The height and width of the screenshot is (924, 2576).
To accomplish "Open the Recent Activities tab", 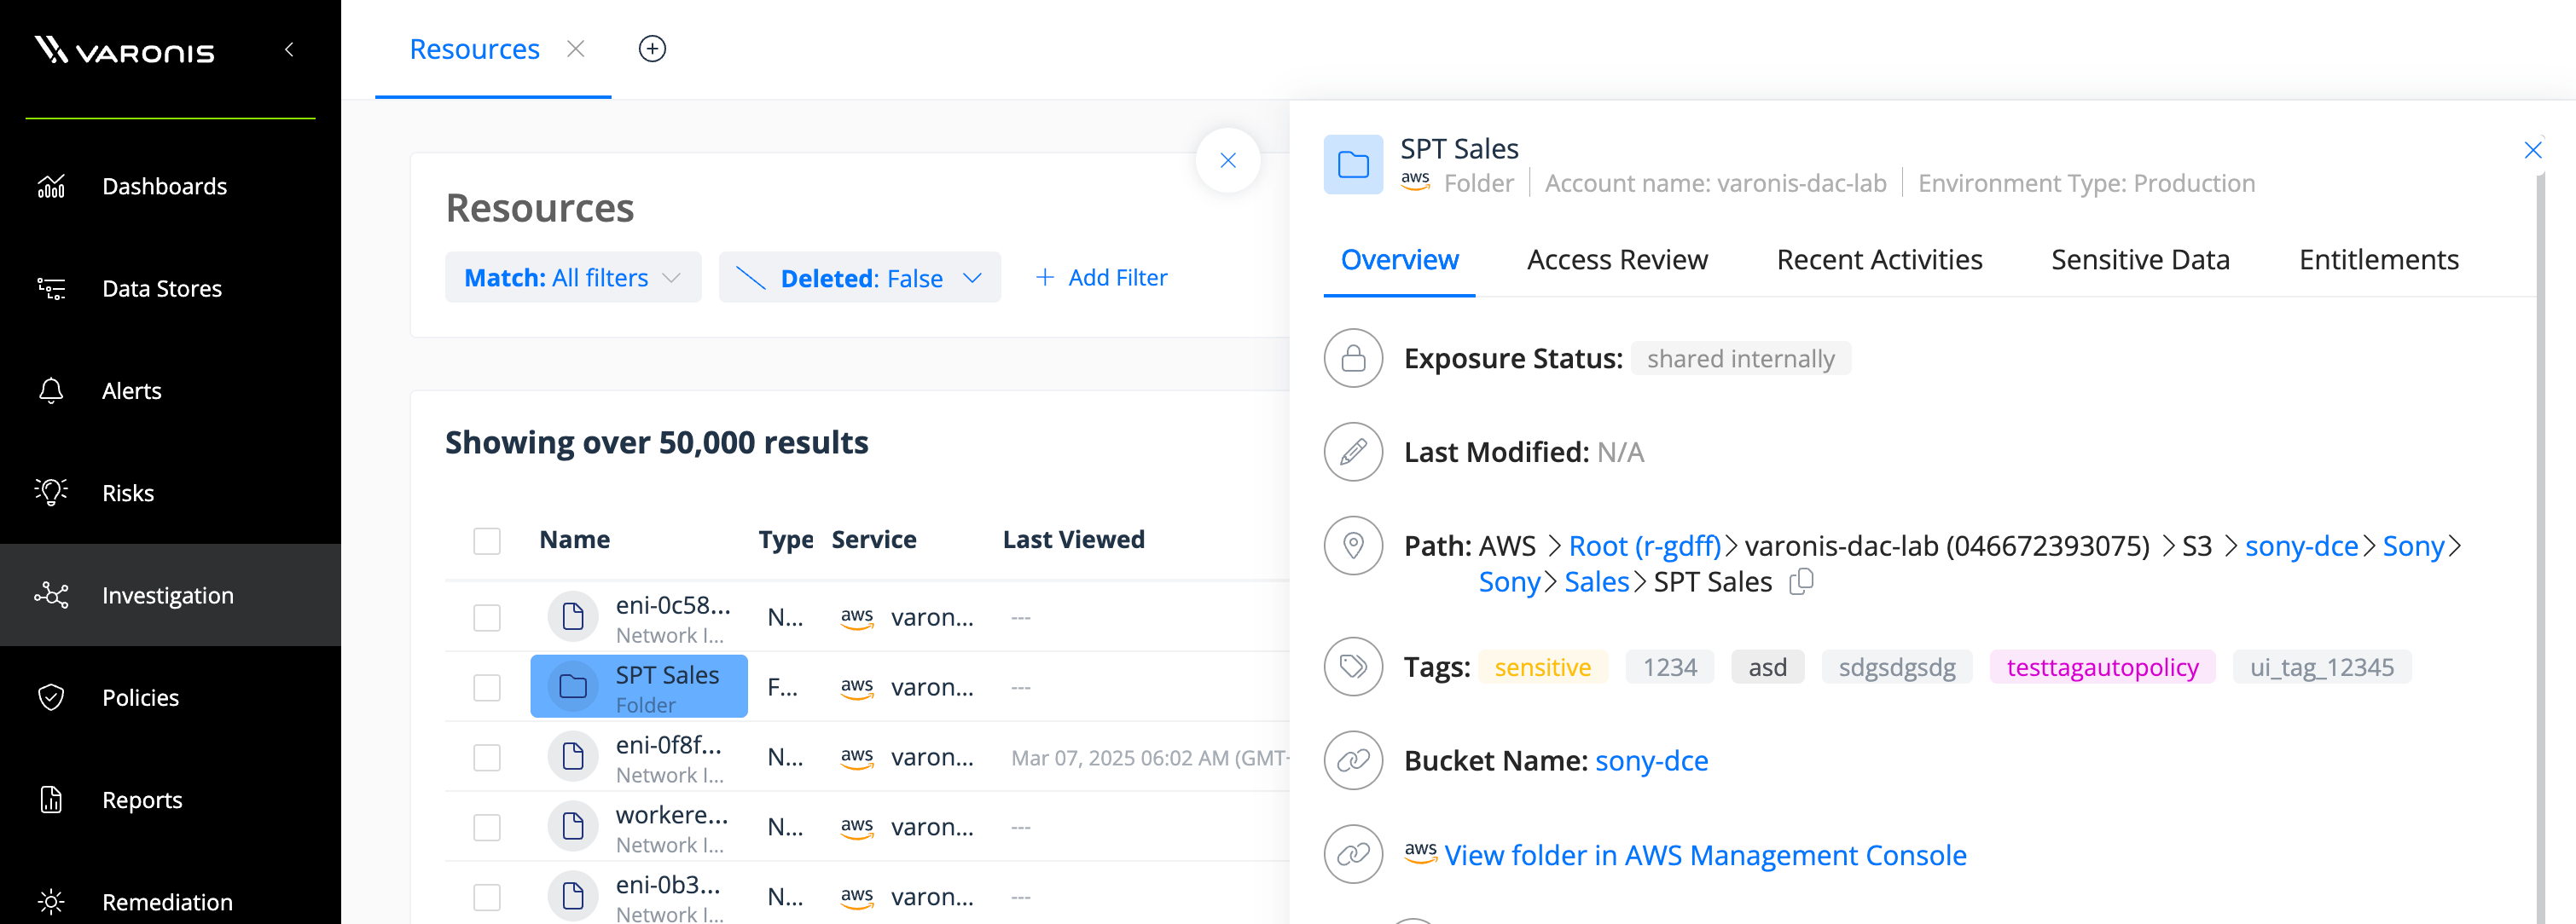I will coord(1879,260).
